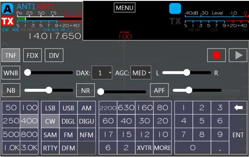Screen dimensions: 249x157
Task: Adjust the APF level slider
Action: (x=197, y=90)
